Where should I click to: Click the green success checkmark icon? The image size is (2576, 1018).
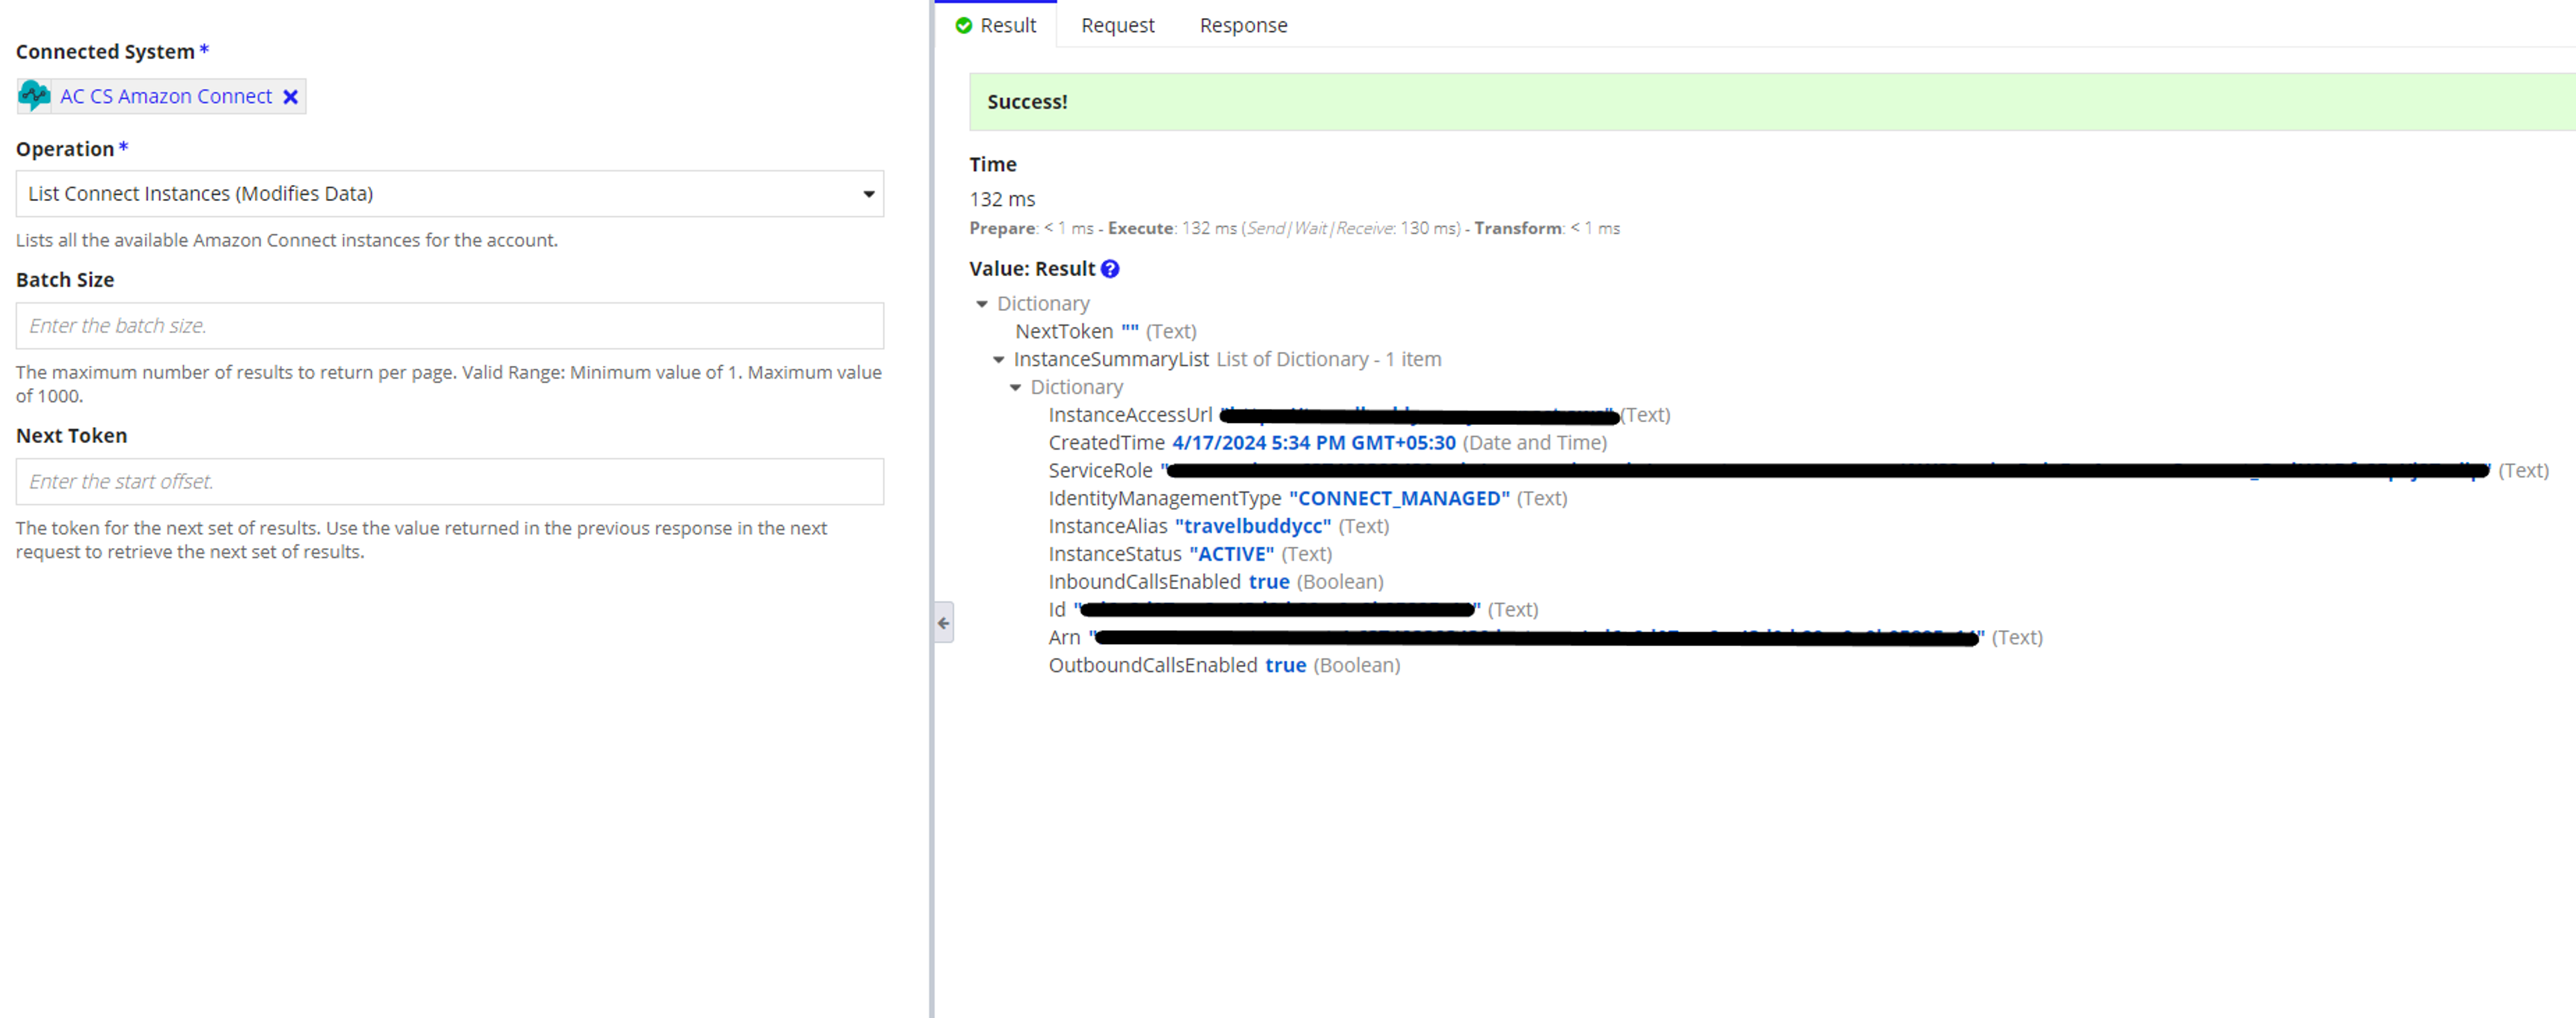[x=964, y=25]
